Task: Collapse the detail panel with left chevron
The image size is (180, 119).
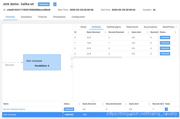Action: 72,66
